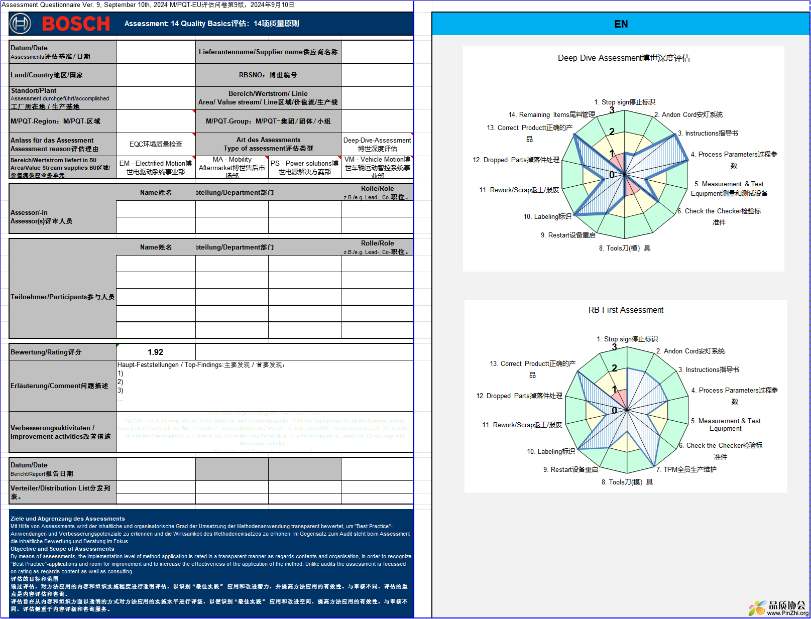Select the M/PQT-Region value cell
Screen dimensions: 811x619
(x=156, y=121)
